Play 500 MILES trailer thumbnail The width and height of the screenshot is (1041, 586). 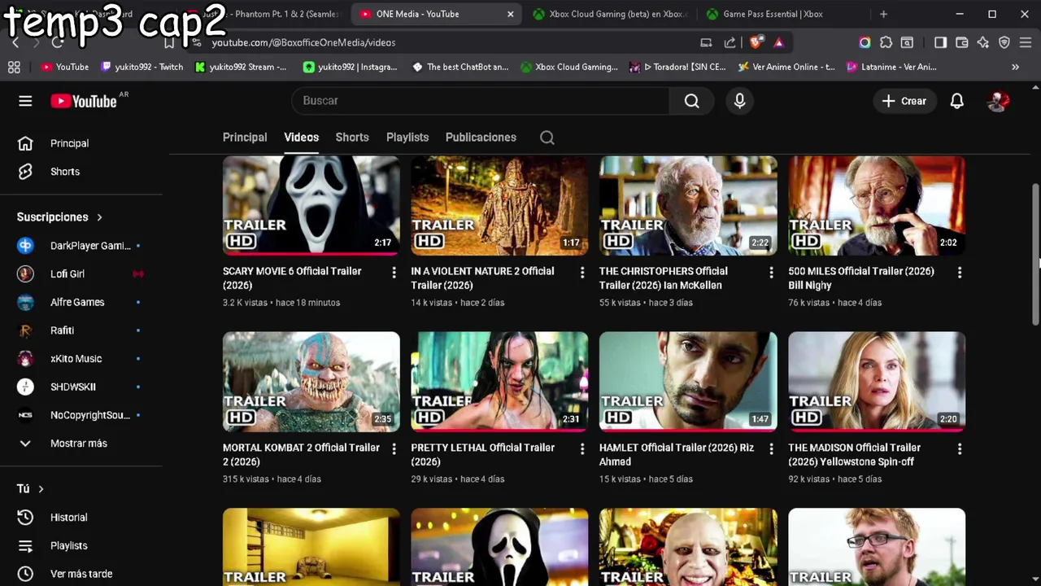(x=877, y=207)
